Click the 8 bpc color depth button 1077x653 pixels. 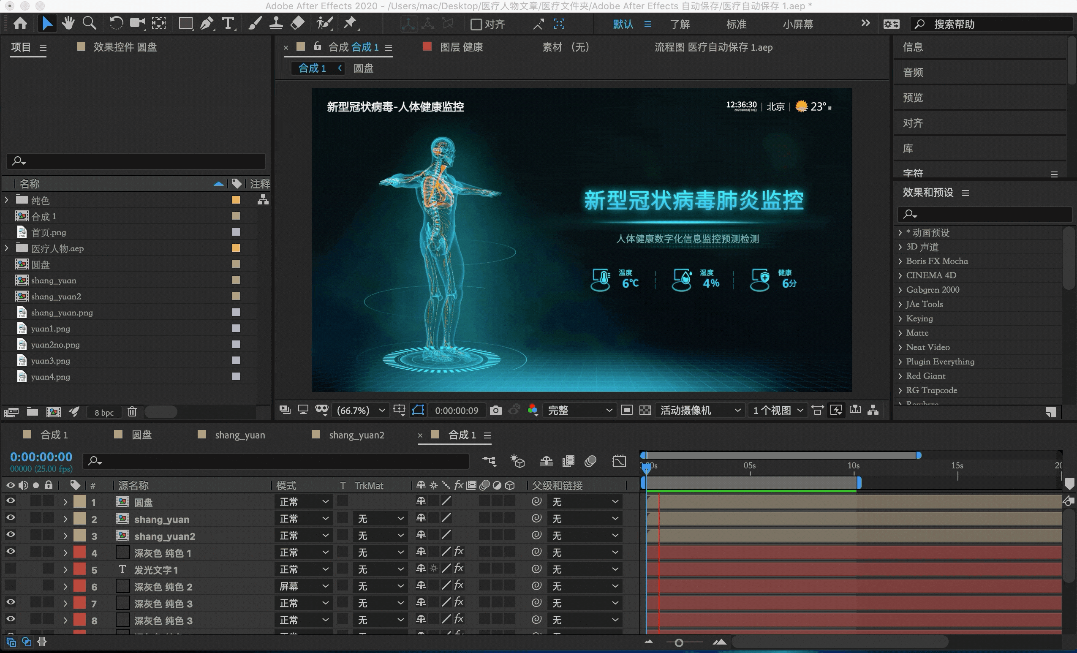pos(104,412)
